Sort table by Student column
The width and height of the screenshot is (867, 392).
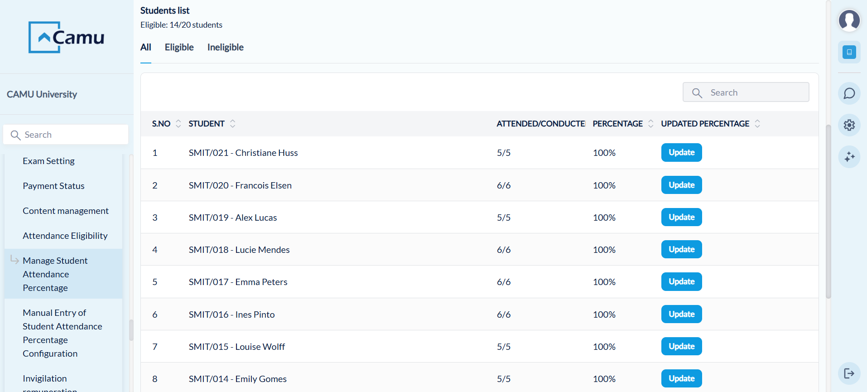coord(232,124)
